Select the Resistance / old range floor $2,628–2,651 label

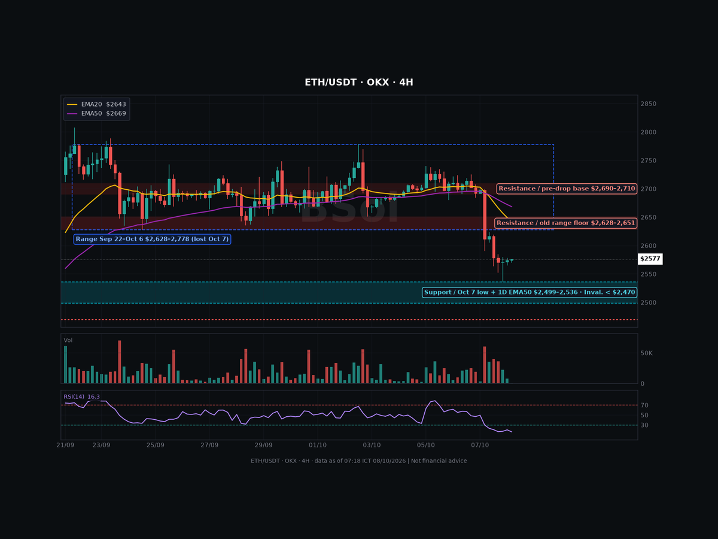click(x=565, y=223)
